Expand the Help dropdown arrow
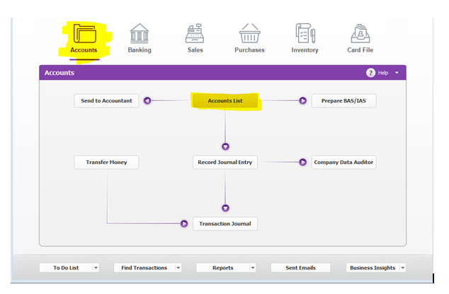Viewport: 449px width, 294px height. pyautogui.click(x=397, y=73)
